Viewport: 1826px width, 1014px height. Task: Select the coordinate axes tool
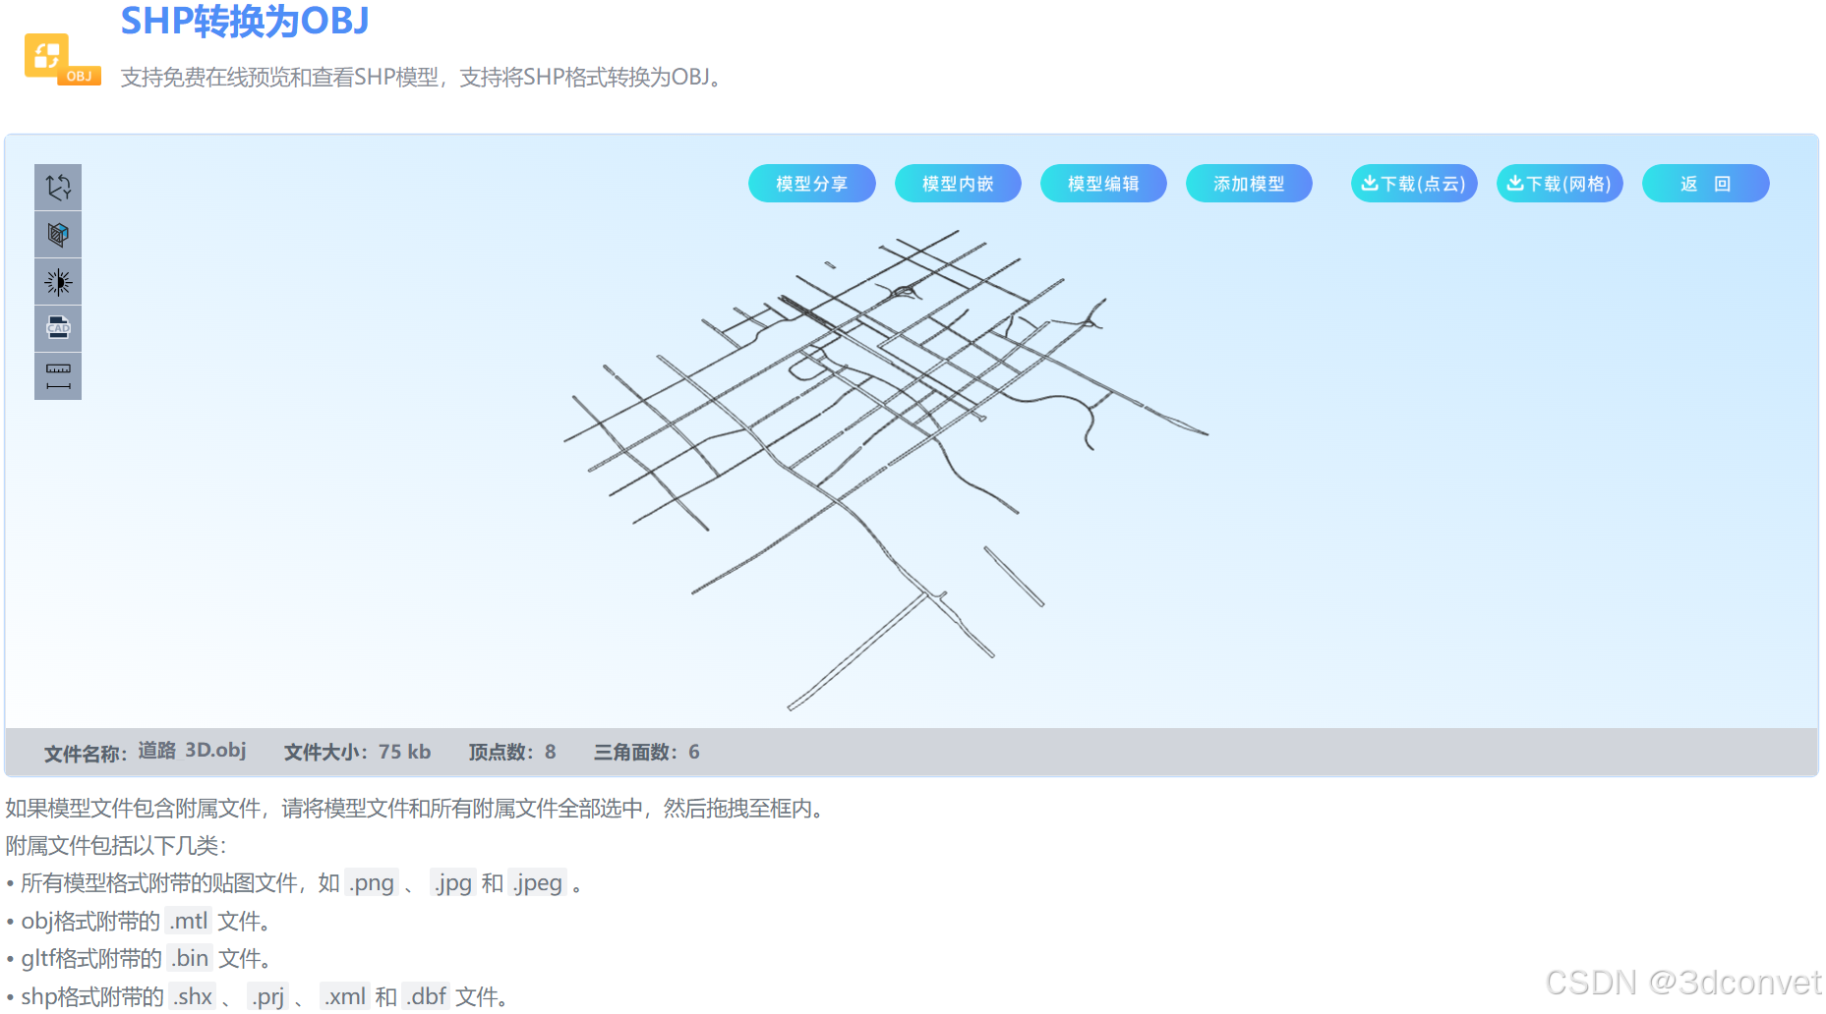coord(57,186)
